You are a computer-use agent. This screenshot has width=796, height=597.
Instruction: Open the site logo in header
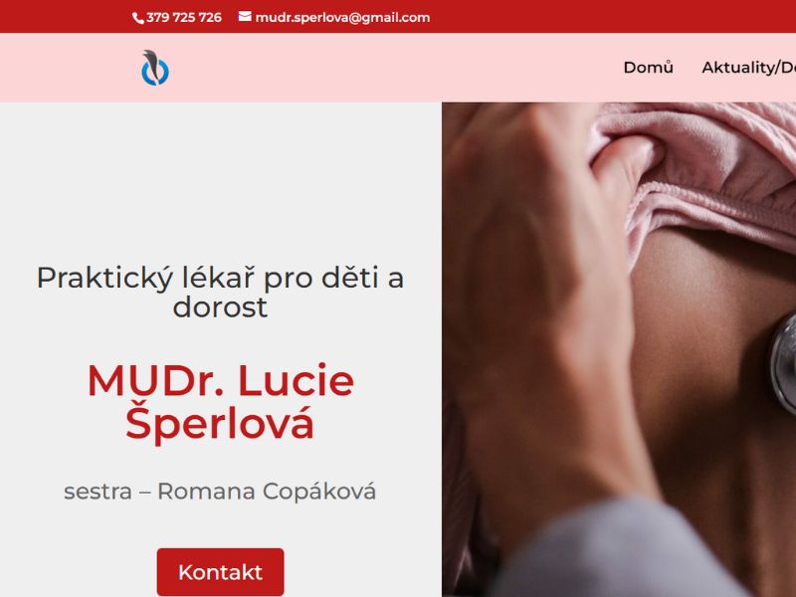click(x=155, y=68)
